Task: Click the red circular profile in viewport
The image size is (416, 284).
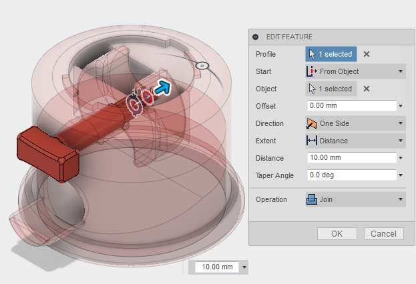Action: pyautogui.click(x=147, y=97)
